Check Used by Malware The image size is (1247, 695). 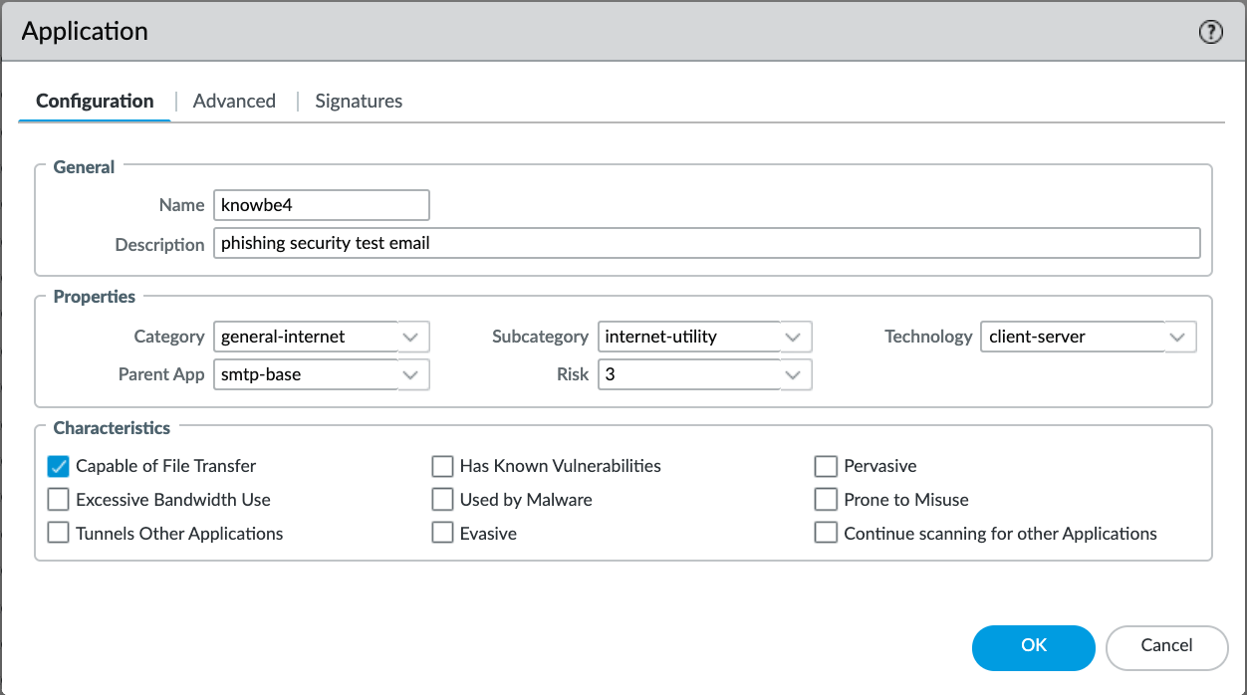click(442, 499)
